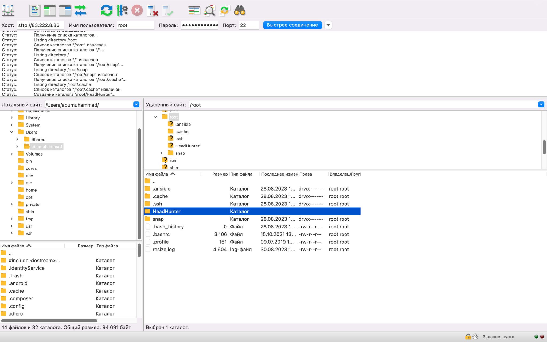Cancel the current operation via red X icon
This screenshot has height=342, width=547.
137,10
